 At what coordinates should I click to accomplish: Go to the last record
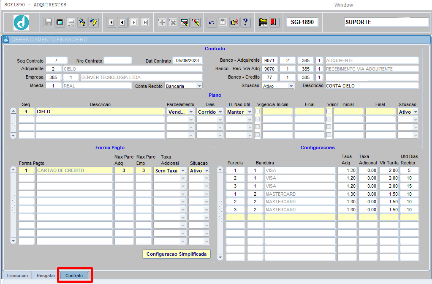point(145,22)
